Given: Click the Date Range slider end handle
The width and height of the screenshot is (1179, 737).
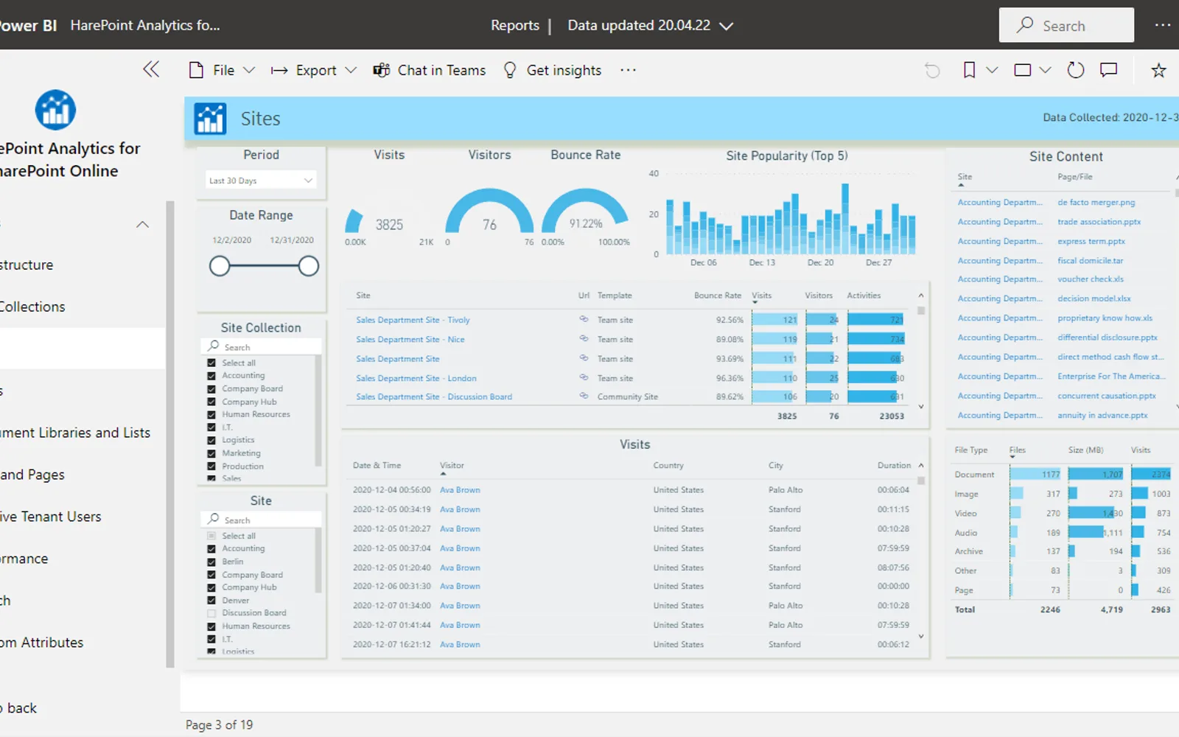Looking at the screenshot, I should point(309,266).
